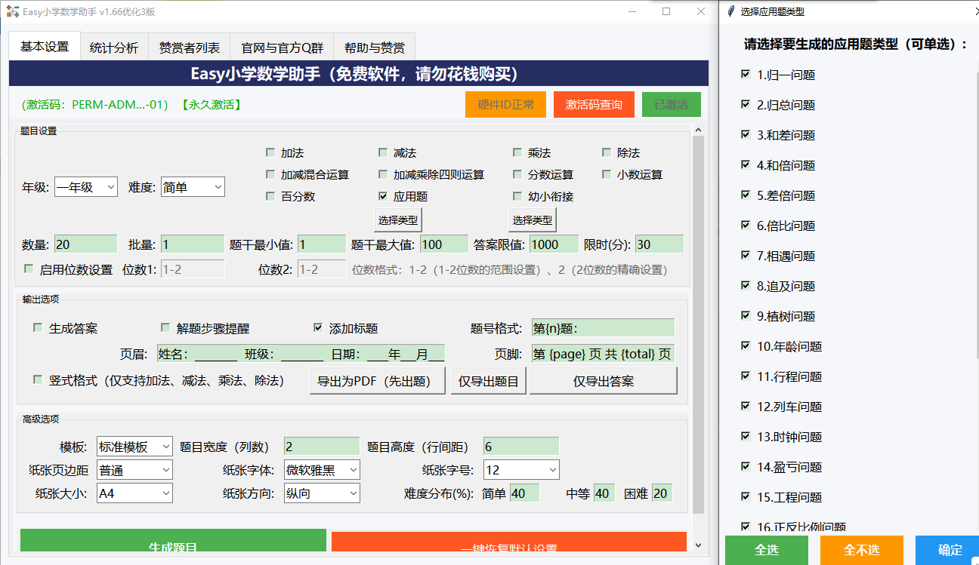Screen dimensions: 979x565
Task: Enable the 加法 checkbox
Action: [270, 152]
